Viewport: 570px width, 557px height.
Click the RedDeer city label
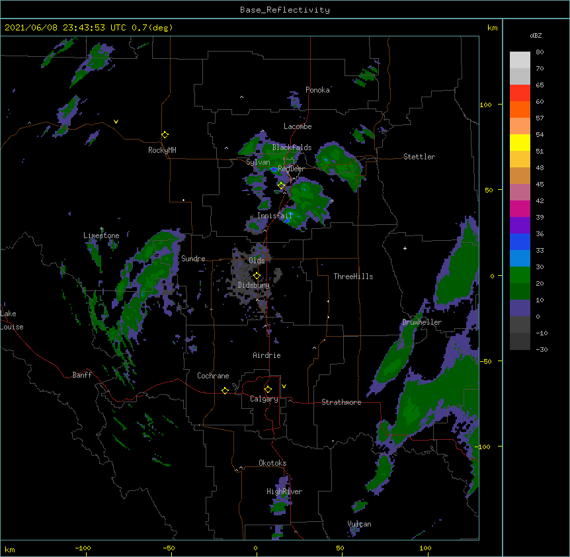pos(291,169)
